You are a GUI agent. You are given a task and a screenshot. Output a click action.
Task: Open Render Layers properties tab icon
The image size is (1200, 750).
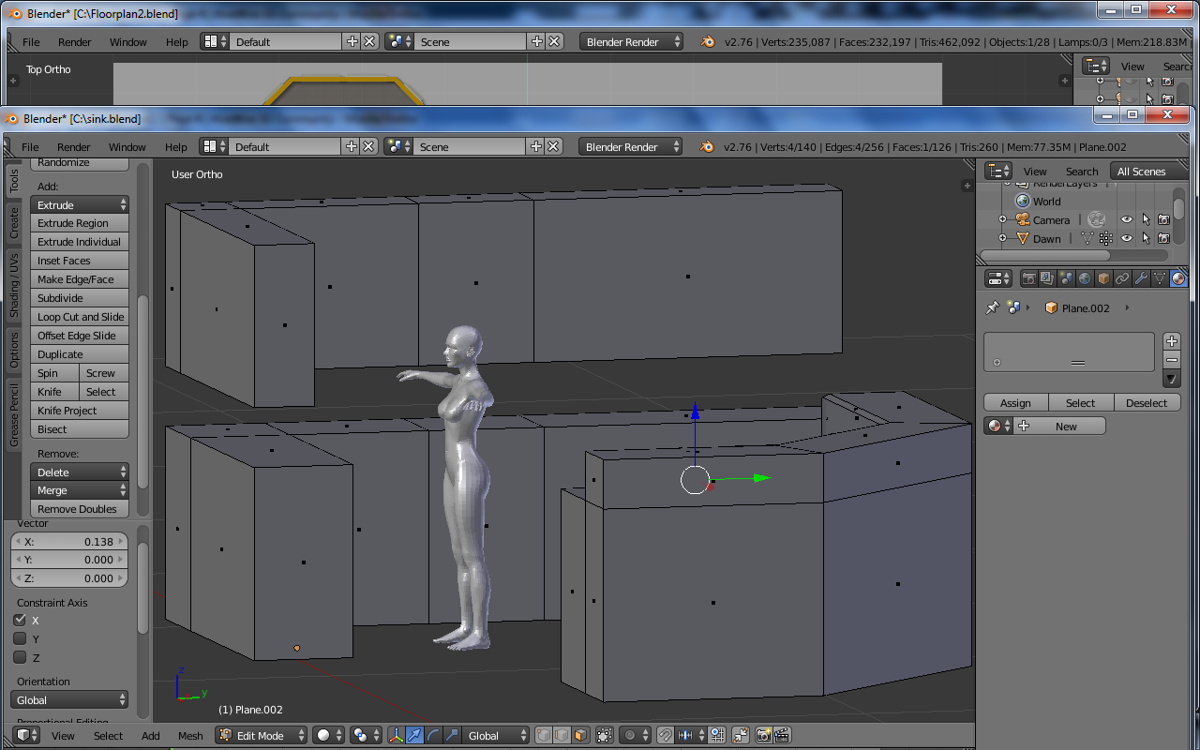(x=1047, y=278)
